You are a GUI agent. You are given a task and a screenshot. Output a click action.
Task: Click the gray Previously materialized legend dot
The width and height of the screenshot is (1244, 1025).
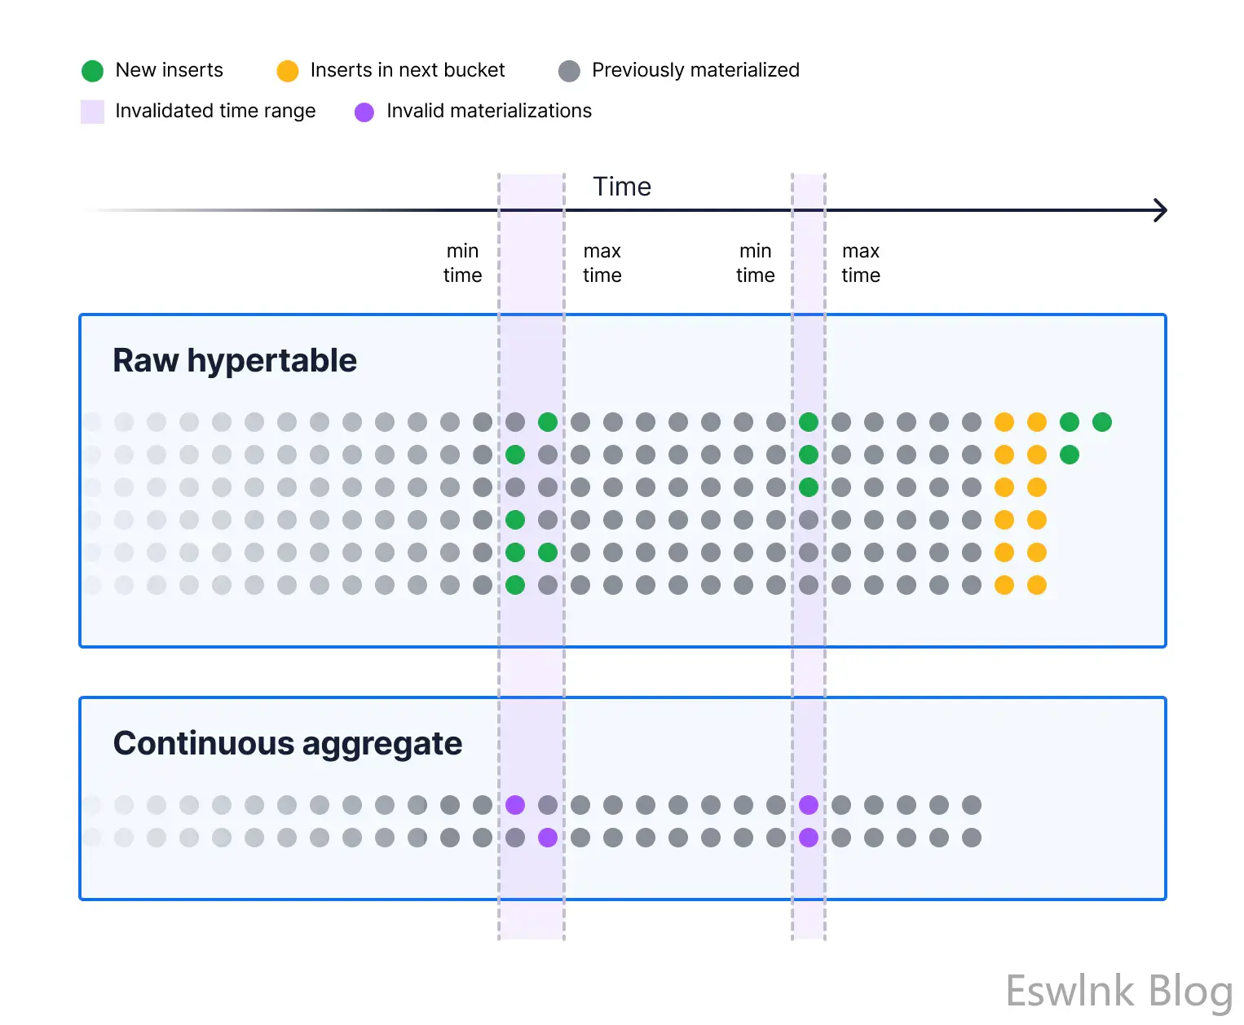click(x=569, y=71)
